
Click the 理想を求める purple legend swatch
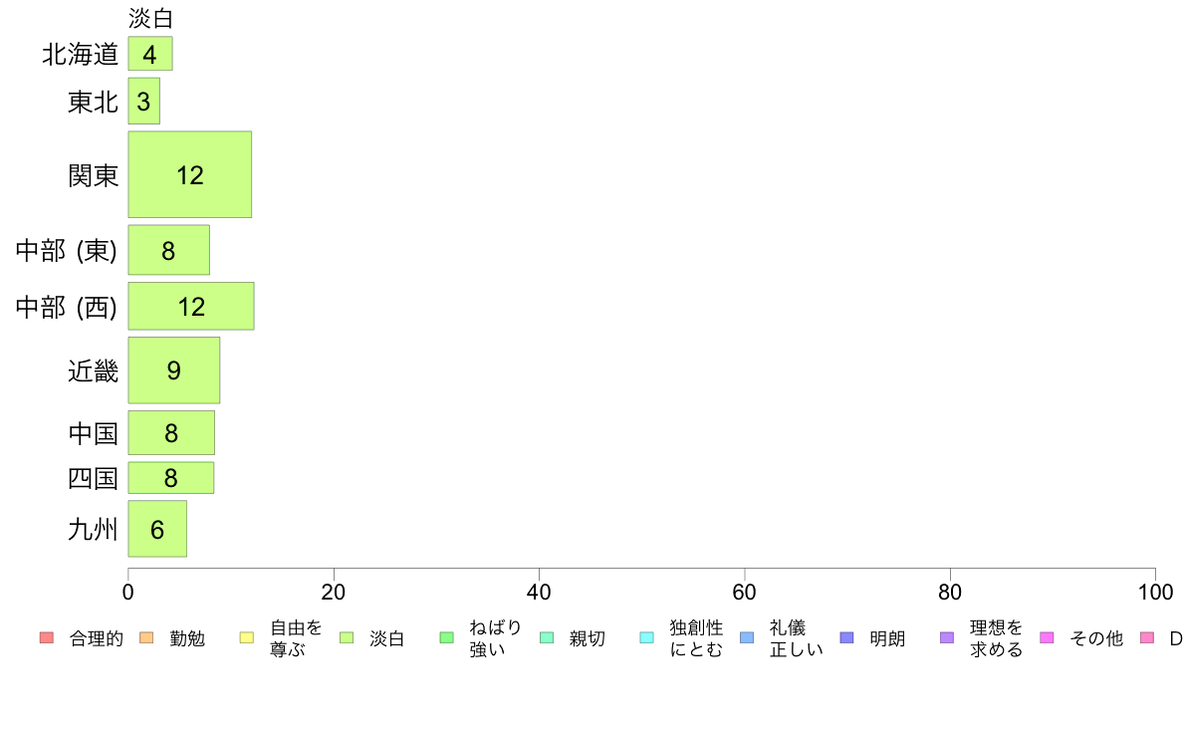click(947, 637)
